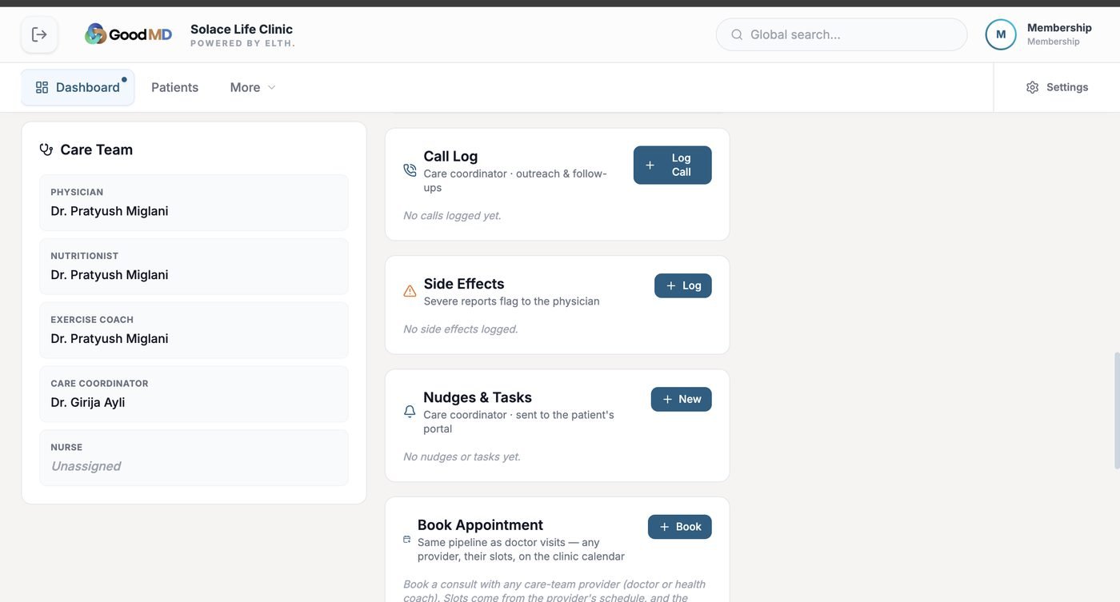
Task: Click the GoodMD logo
Action: 128,34
